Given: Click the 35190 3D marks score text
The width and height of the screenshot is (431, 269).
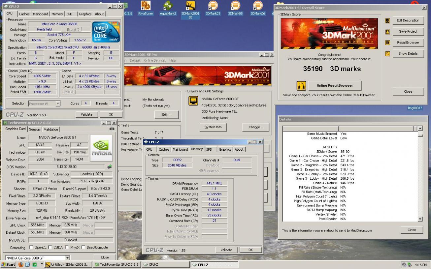Looking at the screenshot, I should [332, 69].
